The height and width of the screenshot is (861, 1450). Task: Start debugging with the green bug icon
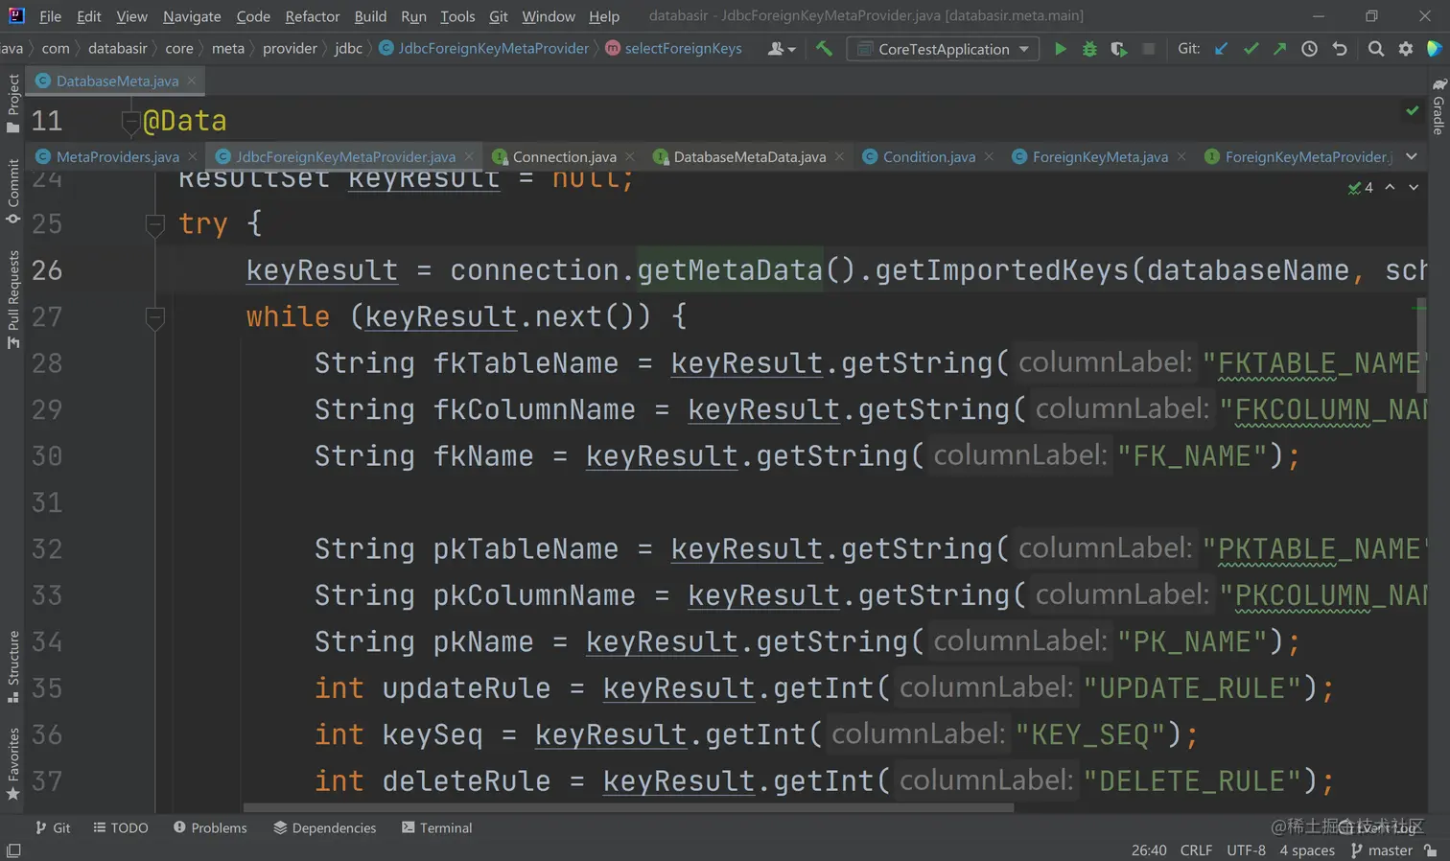1089,49
